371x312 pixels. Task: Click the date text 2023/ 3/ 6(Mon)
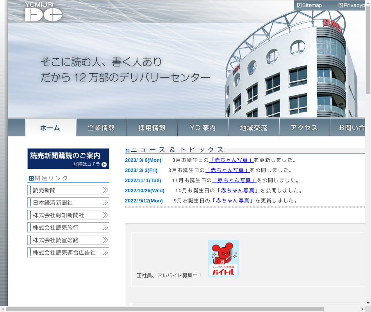pos(143,160)
